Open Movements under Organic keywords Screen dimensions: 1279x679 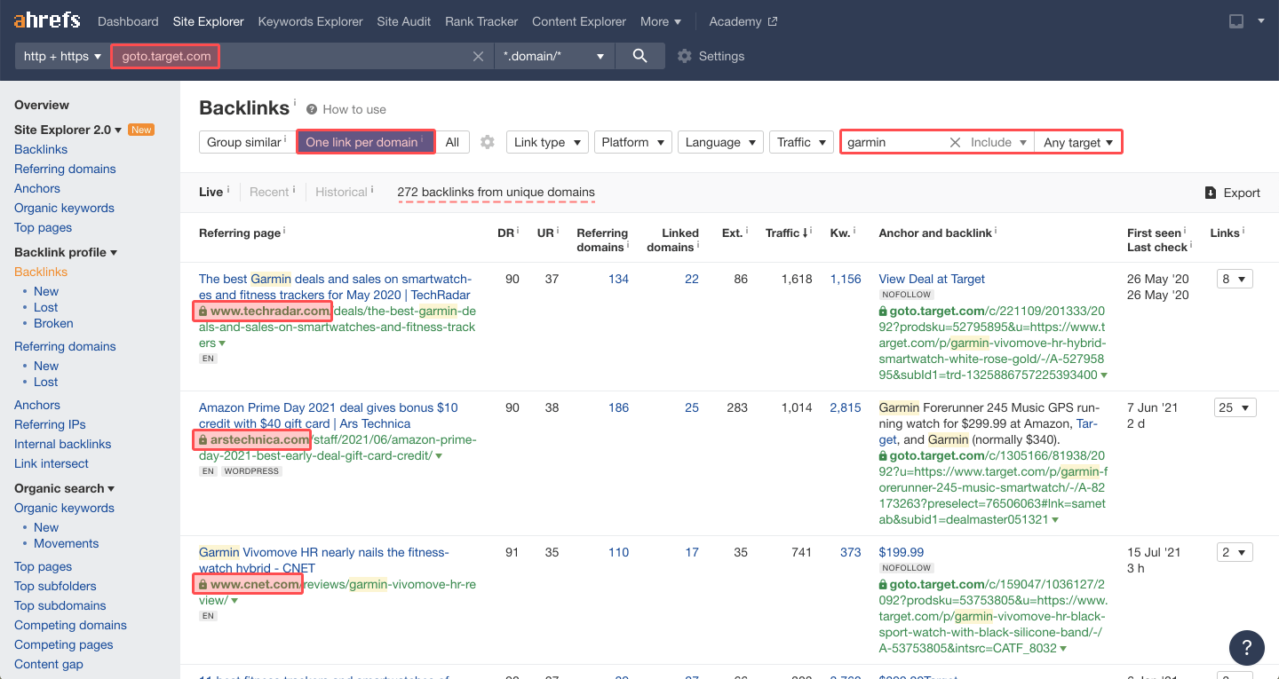pyautogui.click(x=67, y=543)
